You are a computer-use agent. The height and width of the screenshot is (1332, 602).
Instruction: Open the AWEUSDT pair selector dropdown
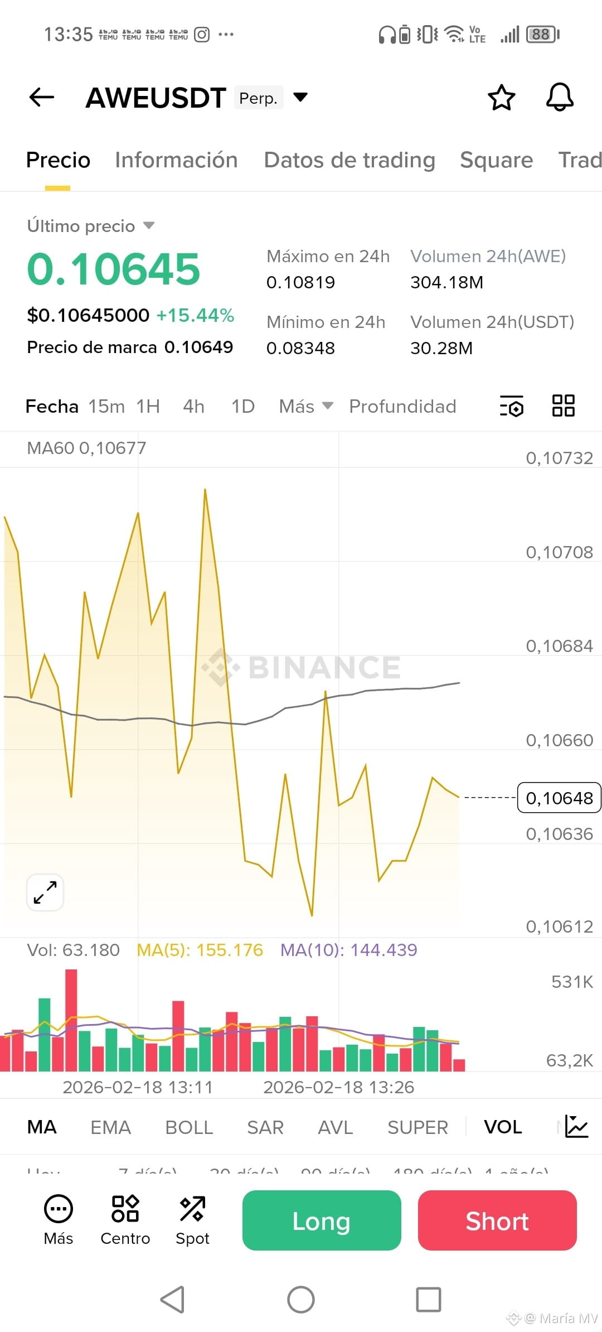tap(300, 98)
